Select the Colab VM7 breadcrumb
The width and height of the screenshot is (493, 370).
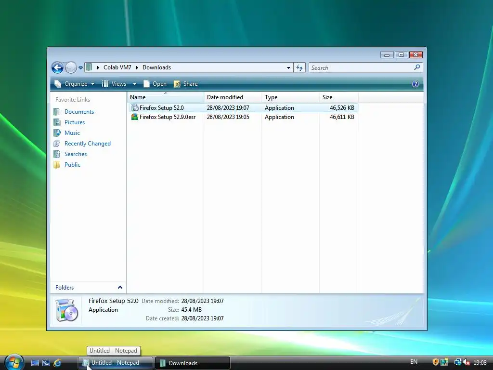[117, 67]
